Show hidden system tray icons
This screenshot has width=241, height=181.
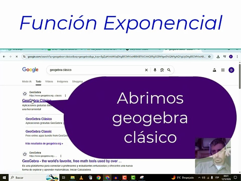click(x=199, y=178)
